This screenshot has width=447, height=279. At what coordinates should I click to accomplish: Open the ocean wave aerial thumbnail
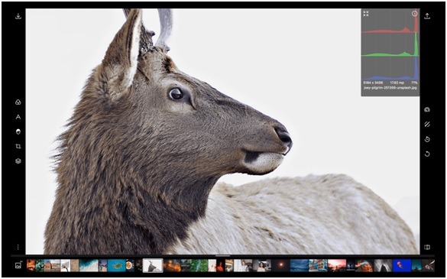pyautogui.click(x=89, y=265)
